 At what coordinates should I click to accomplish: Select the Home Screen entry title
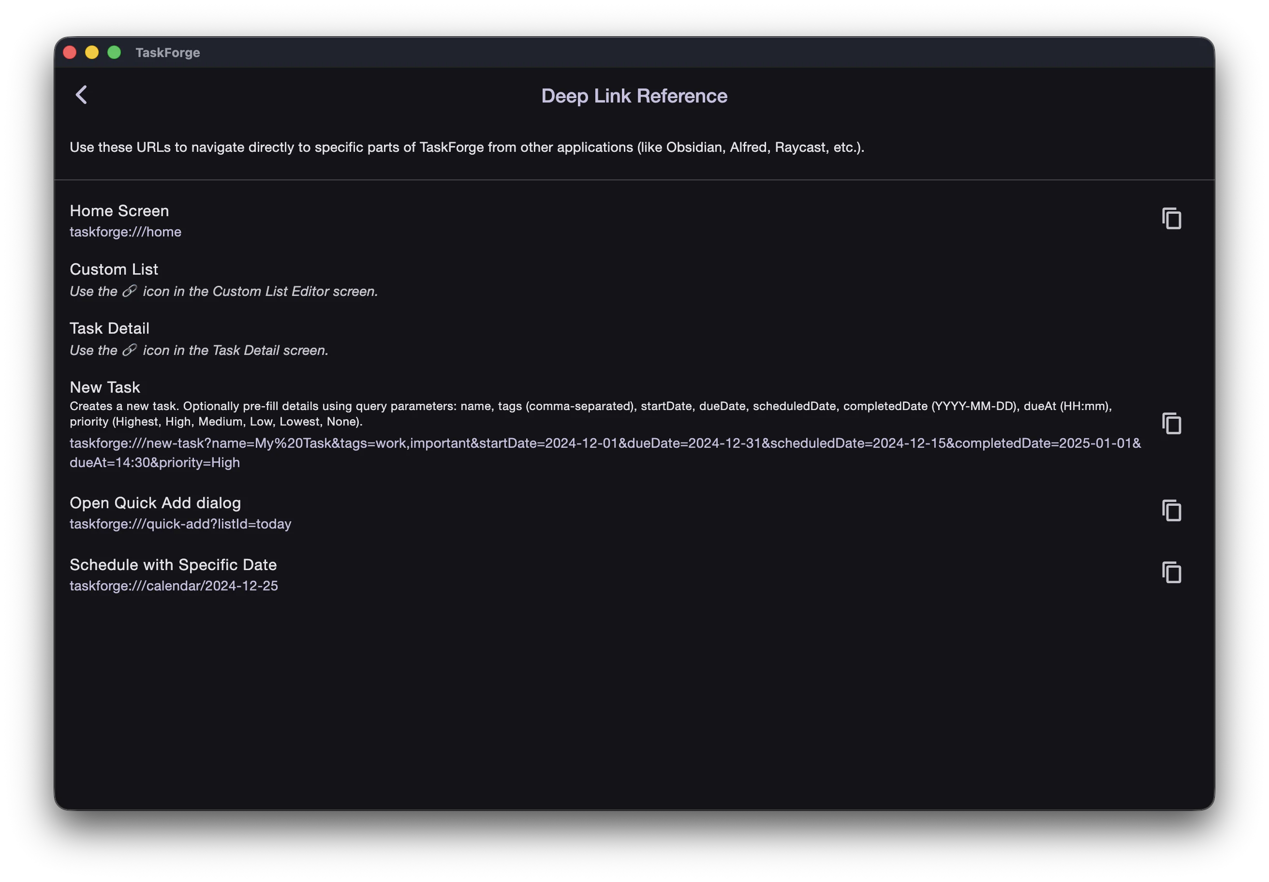click(119, 211)
